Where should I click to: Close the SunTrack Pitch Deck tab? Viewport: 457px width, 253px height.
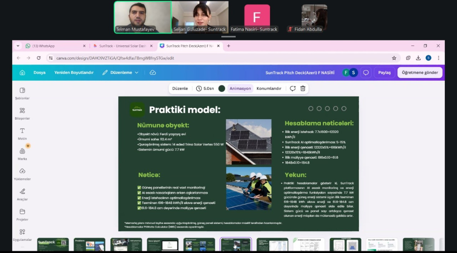point(219,46)
